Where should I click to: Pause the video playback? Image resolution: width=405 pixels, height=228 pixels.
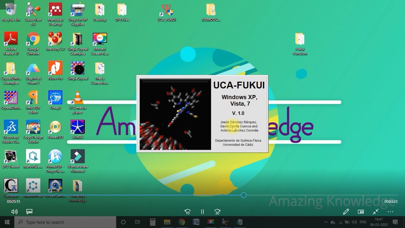tap(202, 212)
